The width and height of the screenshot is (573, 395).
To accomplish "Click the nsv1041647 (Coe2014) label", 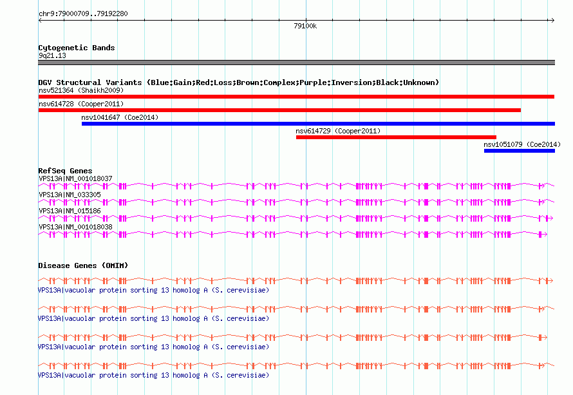I will coord(120,117).
